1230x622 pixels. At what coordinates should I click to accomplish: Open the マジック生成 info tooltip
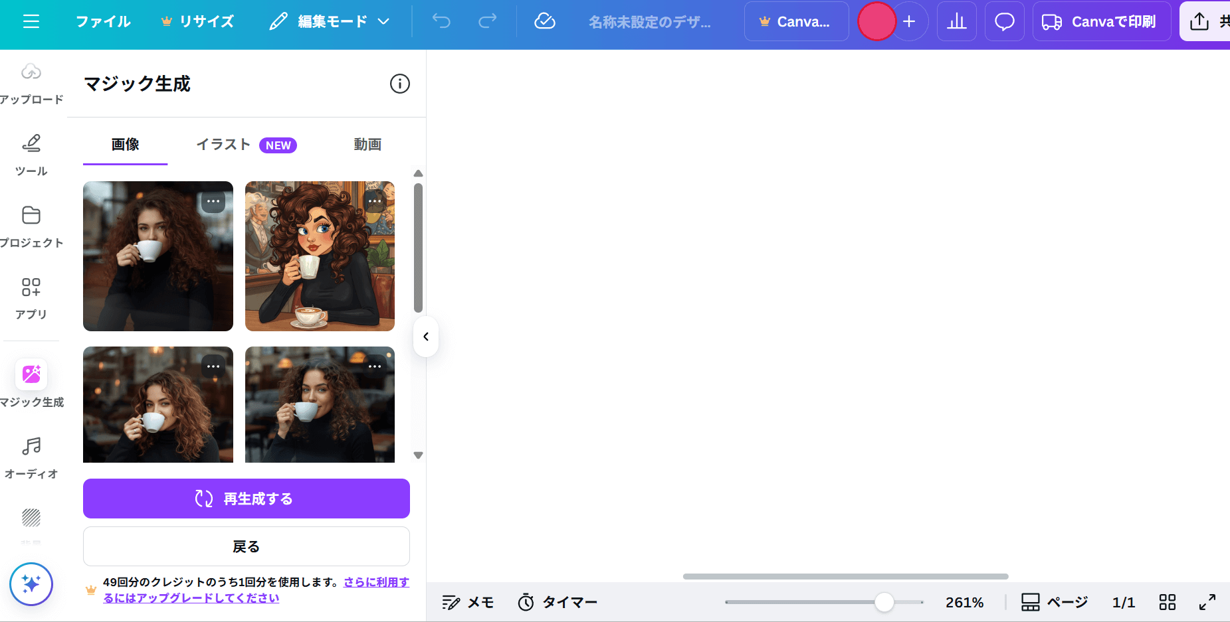coord(399,84)
